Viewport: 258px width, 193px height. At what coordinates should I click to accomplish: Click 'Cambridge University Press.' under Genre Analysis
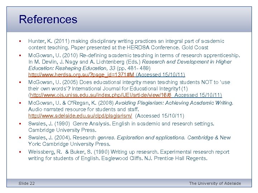coord(62,130)
